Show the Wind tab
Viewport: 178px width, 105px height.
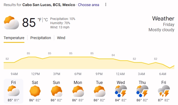(61, 38)
